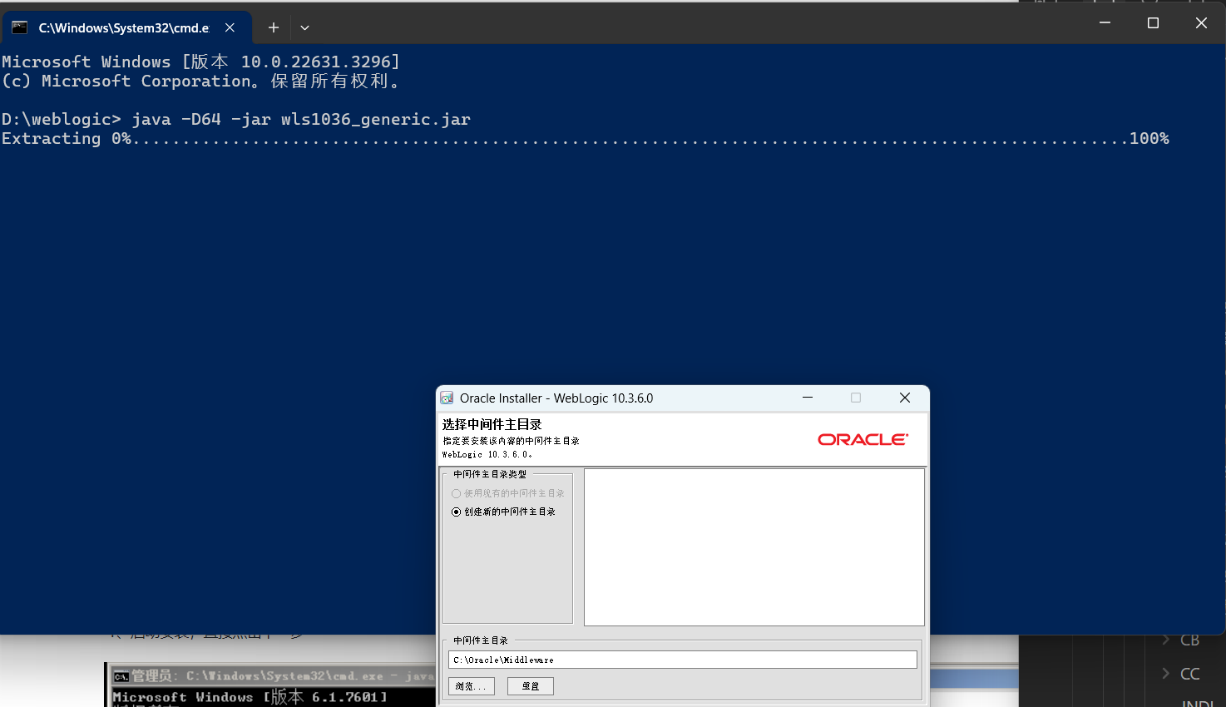Click the Oracle Installer title bar icon
Viewport: 1226px width, 707px height.
click(447, 398)
